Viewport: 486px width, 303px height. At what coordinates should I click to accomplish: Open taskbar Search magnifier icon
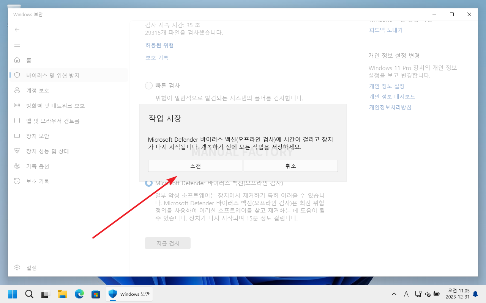click(29, 294)
